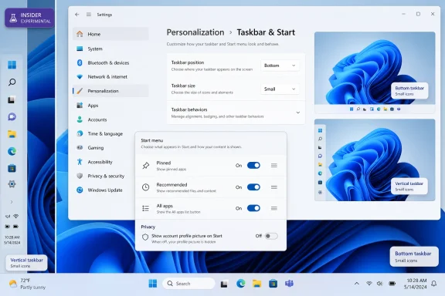Open the Settings hamburger navigation menu
The height and width of the screenshot is (296, 445).
pos(89,15)
